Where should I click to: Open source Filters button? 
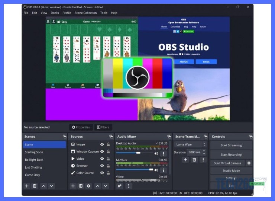103,127
